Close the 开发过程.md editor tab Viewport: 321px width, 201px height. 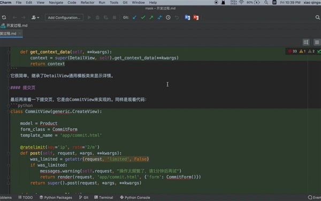[x=20, y=33]
